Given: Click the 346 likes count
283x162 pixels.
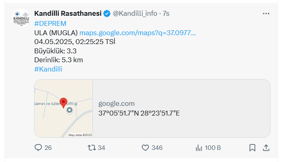Looking at the screenshot, I should coord(157,148).
